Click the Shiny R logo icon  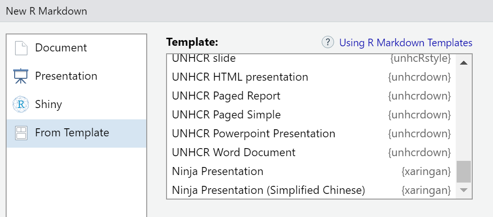coord(21,105)
